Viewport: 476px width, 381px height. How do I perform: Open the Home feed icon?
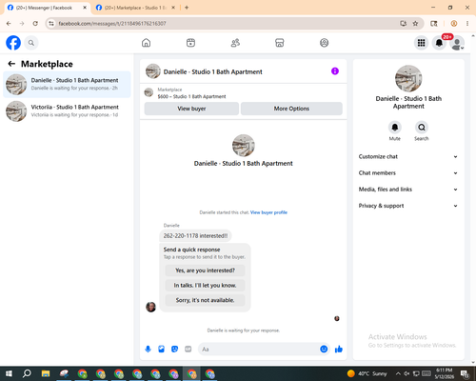pyautogui.click(x=146, y=43)
